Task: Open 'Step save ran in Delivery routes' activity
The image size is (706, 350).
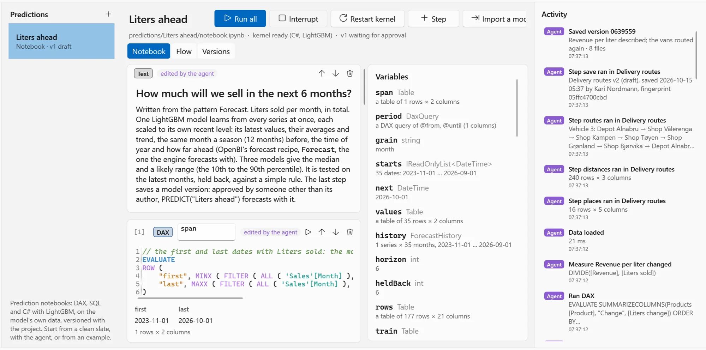Action: [x=619, y=88]
